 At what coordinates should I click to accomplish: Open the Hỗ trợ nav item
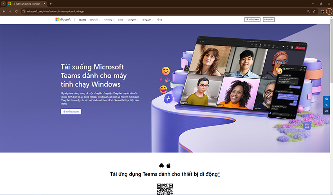159,19
